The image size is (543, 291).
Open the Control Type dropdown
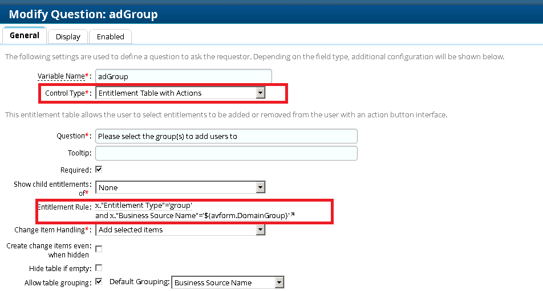tap(260, 93)
